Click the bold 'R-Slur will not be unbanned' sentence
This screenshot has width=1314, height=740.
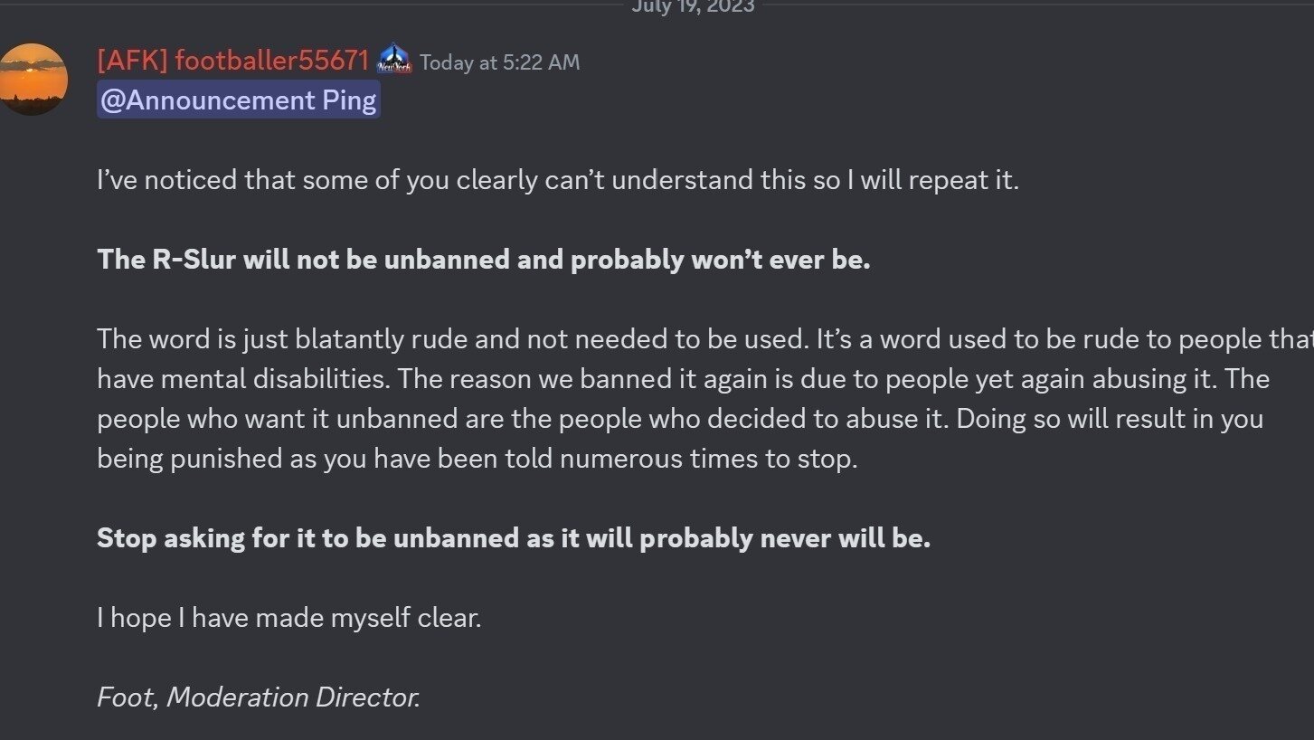click(484, 260)
